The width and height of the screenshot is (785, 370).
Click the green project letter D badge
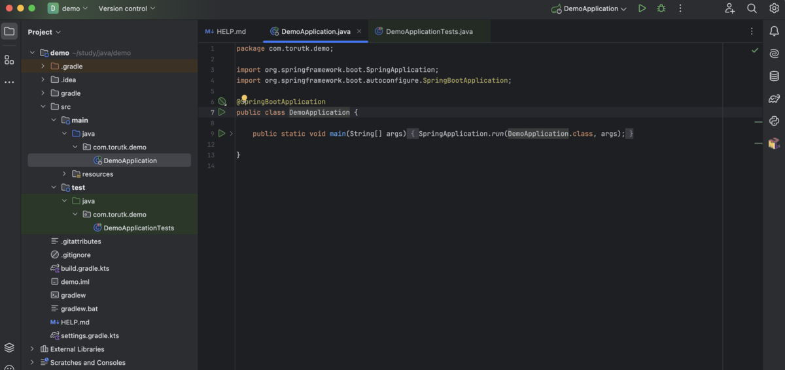pyautogui.click(x=53, y=8)
